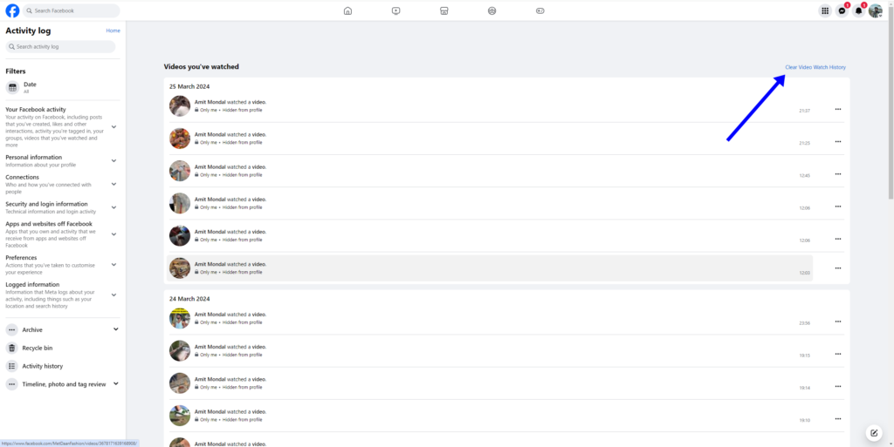Viewport: 894px width, 447px height.
Task: Open the Groups icon in top navigation
Action: click(x=492, y=10)
